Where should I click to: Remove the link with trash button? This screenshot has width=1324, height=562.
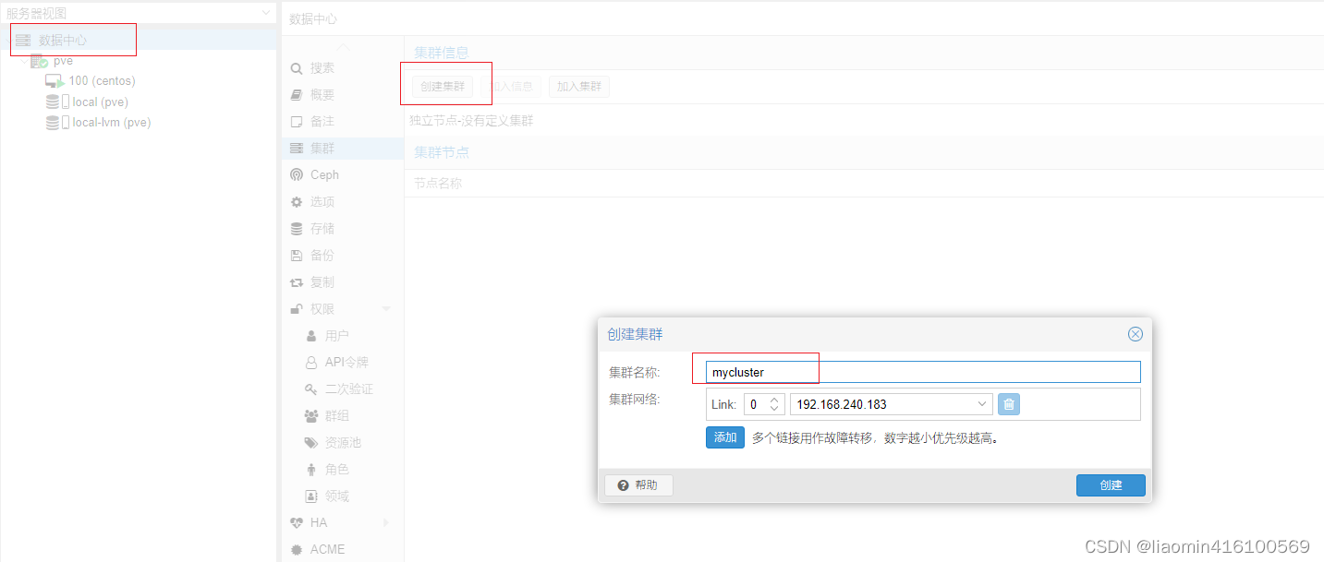1009,404
